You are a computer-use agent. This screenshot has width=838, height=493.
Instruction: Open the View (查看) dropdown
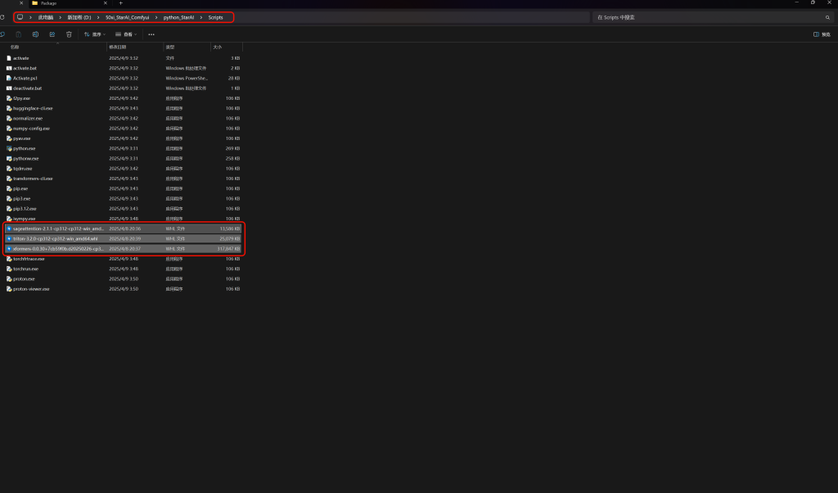click(x=125, y=34)
